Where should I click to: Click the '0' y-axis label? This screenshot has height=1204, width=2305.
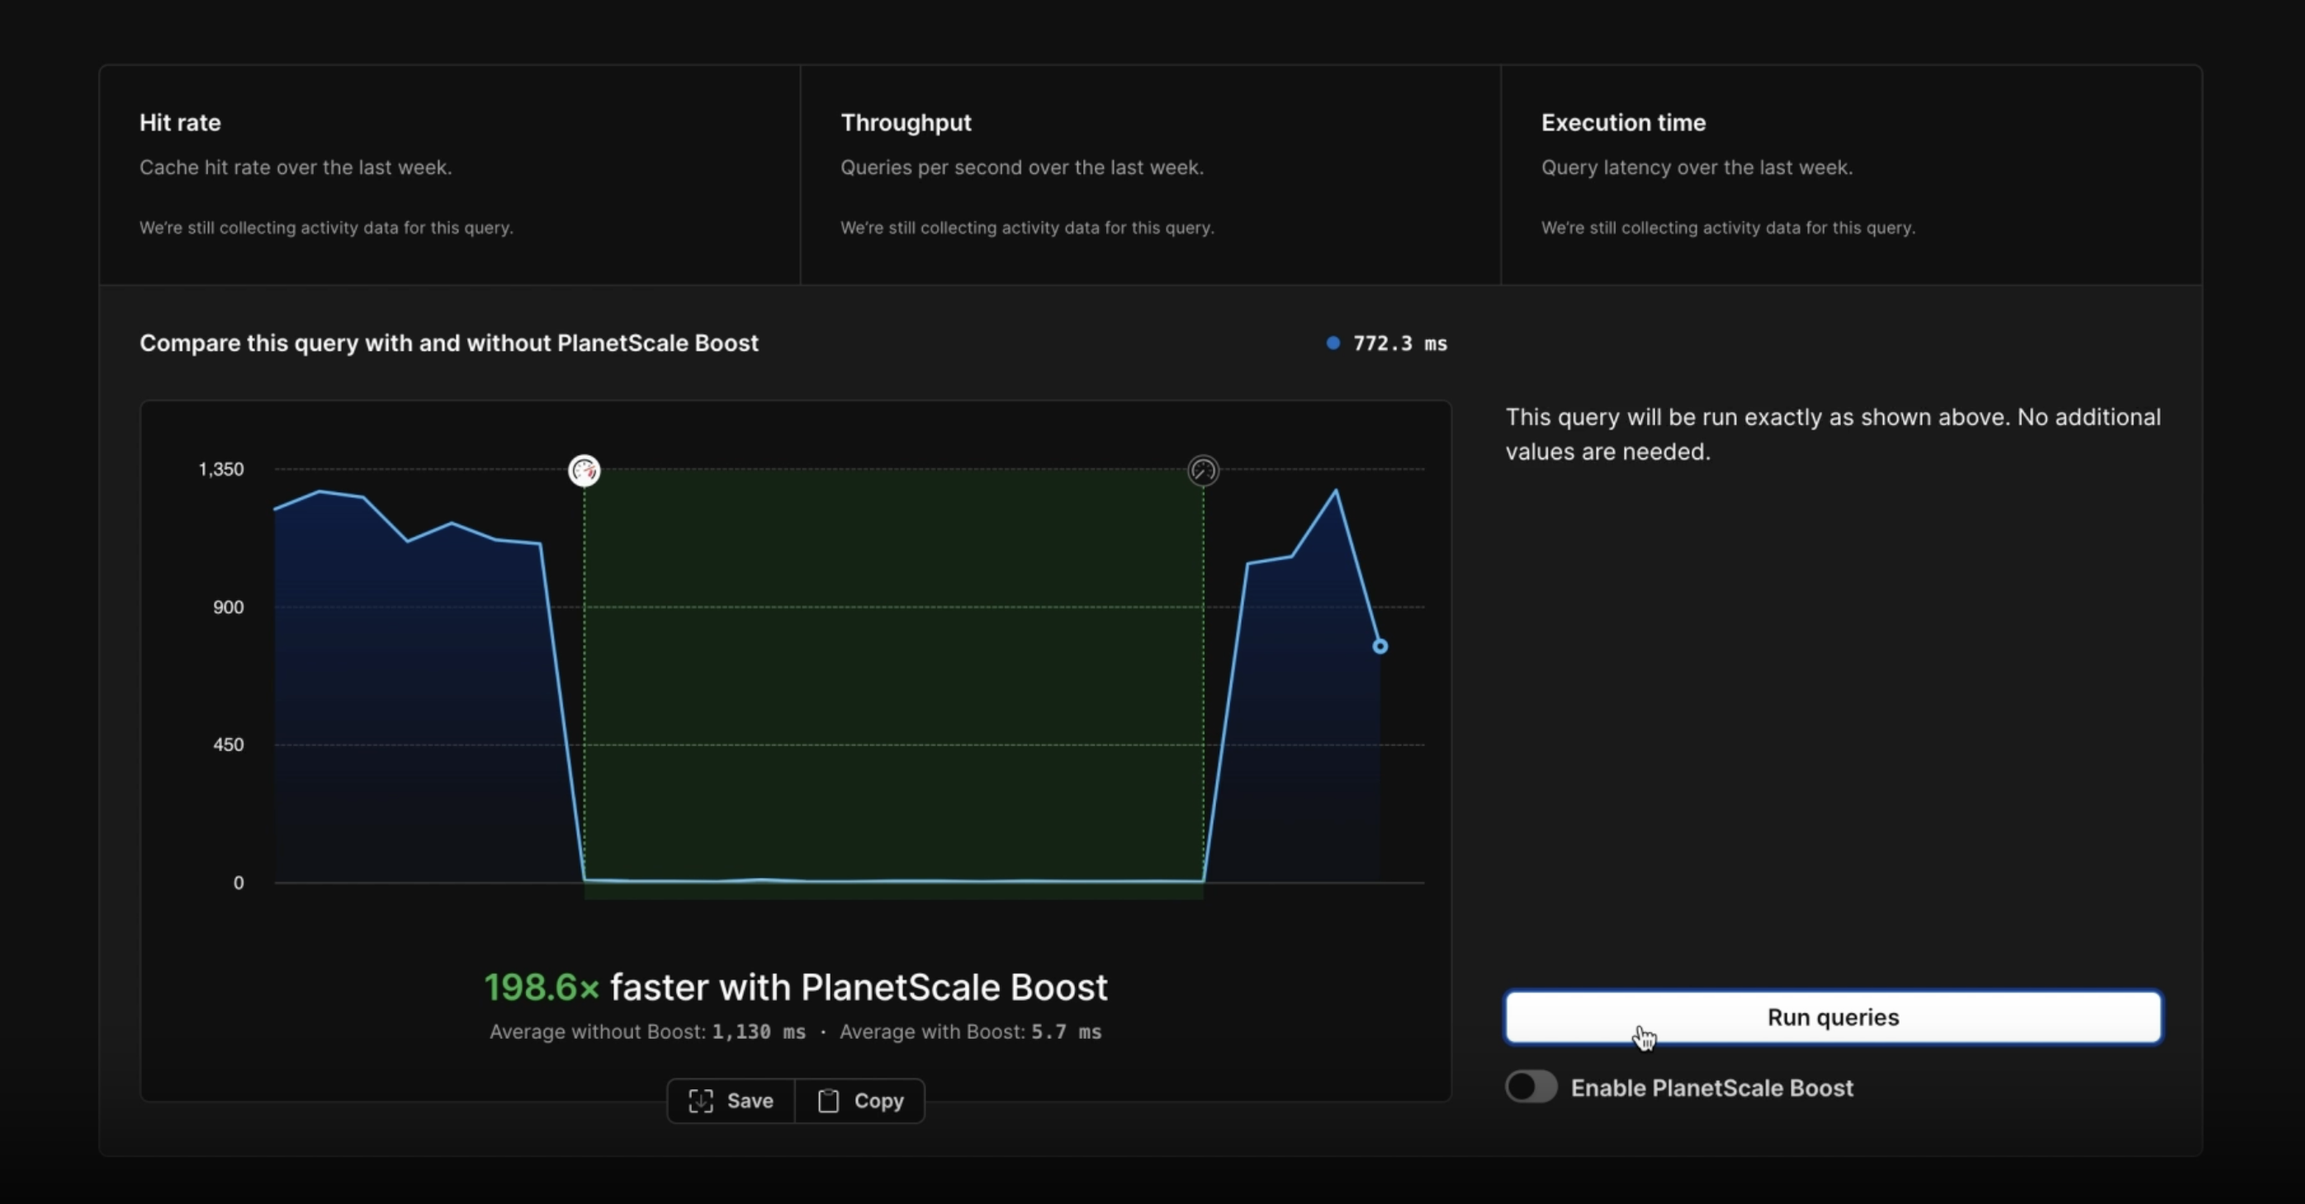[238, 883]
